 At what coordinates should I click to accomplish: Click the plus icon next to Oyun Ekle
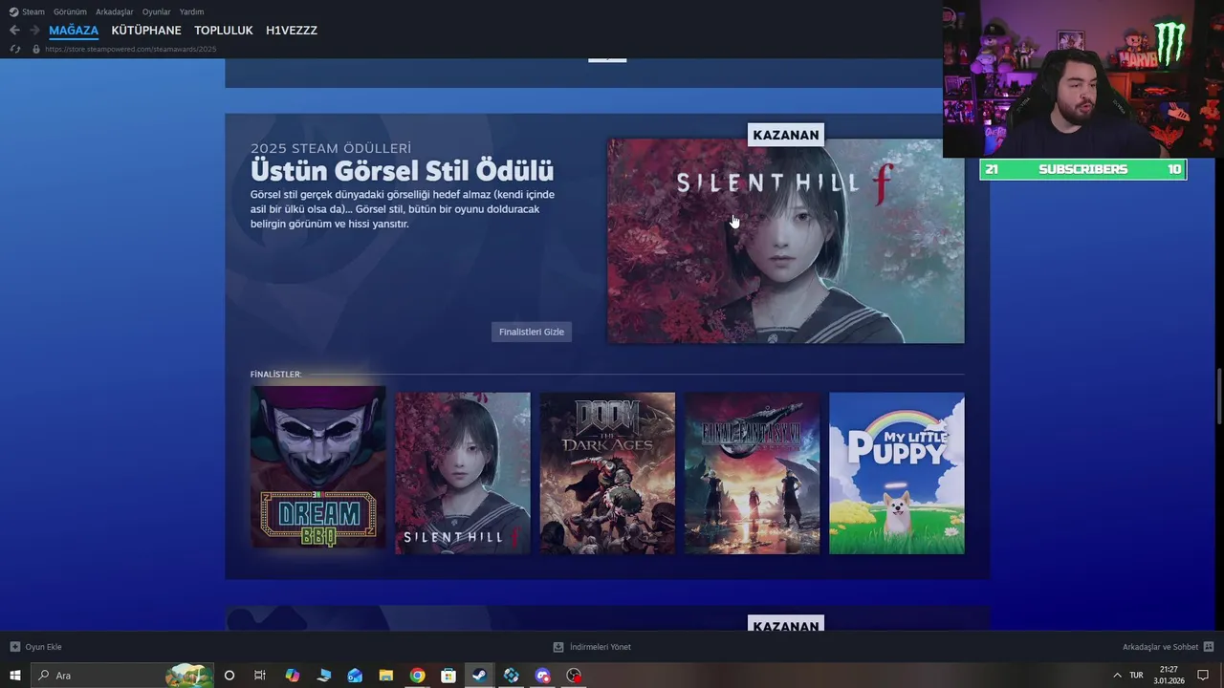click(14, 647)
